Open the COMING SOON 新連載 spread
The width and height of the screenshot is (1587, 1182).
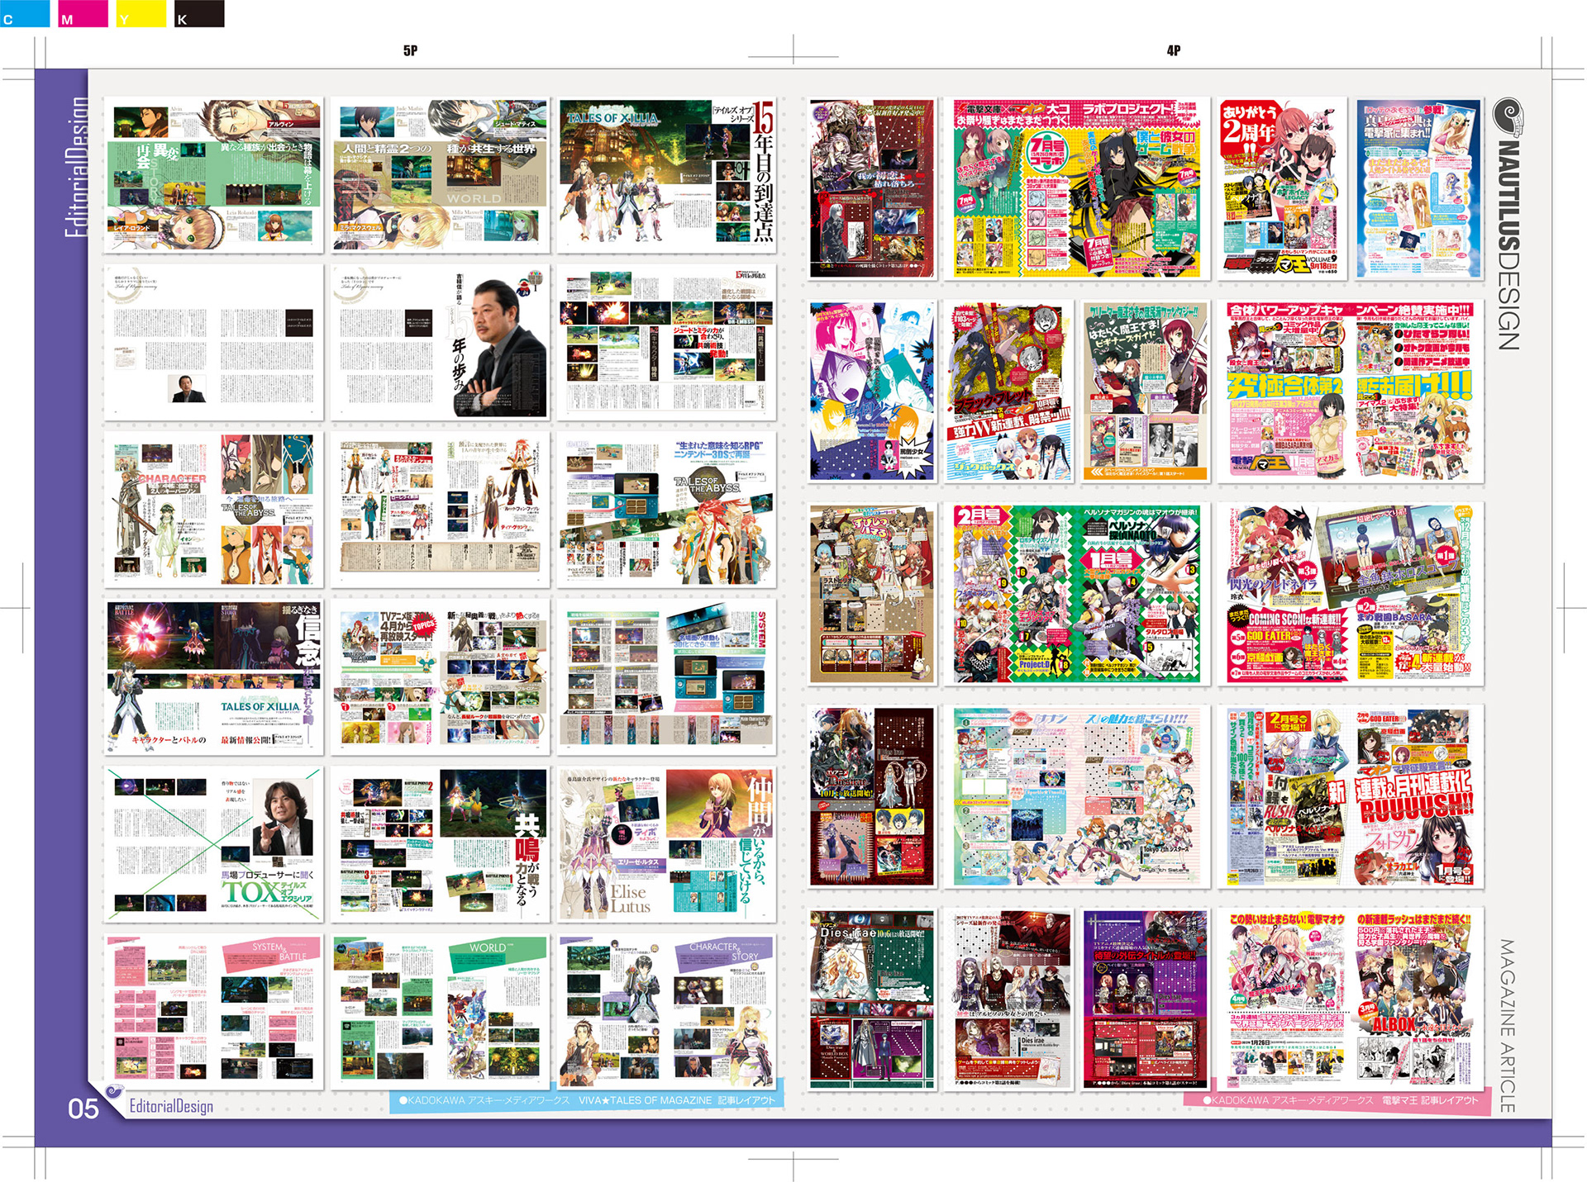(x=1350, y=593)
